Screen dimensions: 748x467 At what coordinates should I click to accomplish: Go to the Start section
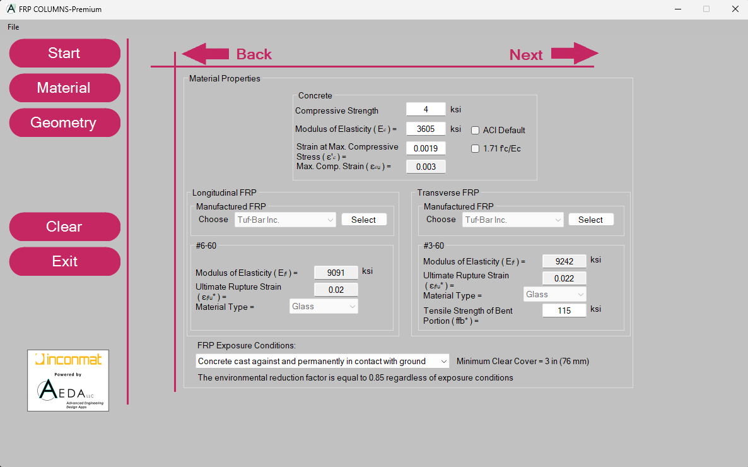[64, 53]
